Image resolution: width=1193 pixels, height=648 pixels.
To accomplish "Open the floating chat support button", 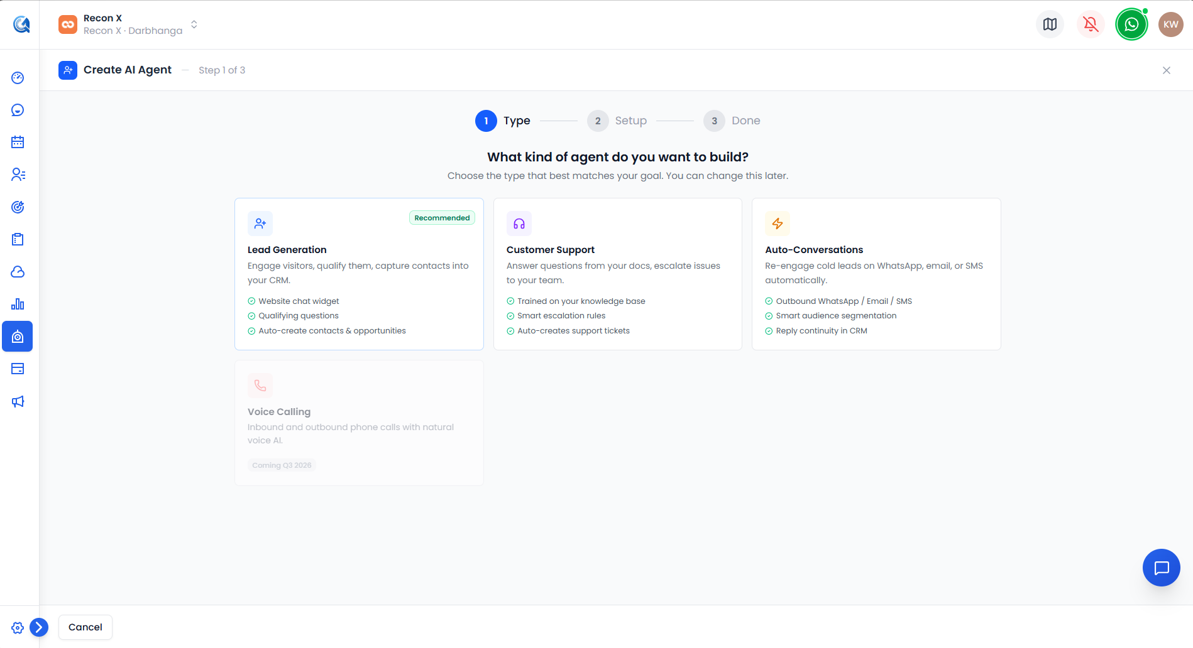I will [x=1162, y=568].
